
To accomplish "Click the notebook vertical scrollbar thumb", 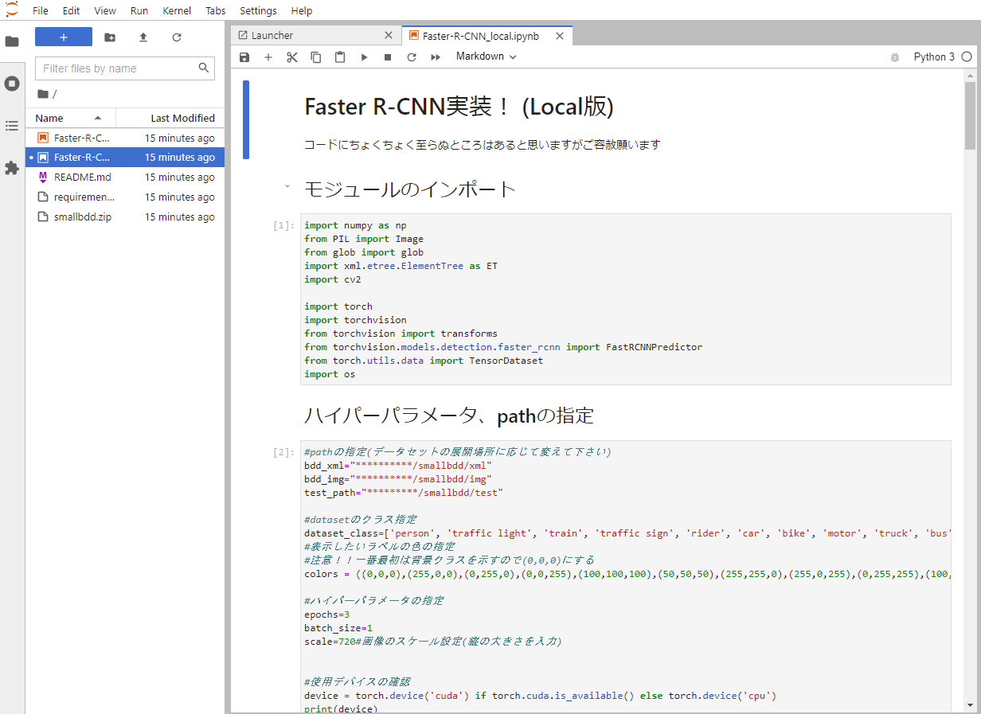I will (x=970, y=115).
